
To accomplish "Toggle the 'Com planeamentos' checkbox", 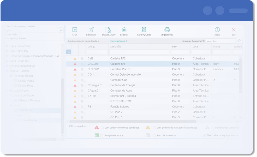I will click(102, 136).
